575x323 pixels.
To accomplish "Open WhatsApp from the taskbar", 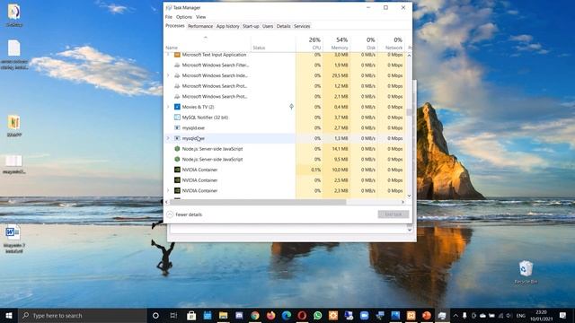I will pyautogui.click(x=317, y=315).
